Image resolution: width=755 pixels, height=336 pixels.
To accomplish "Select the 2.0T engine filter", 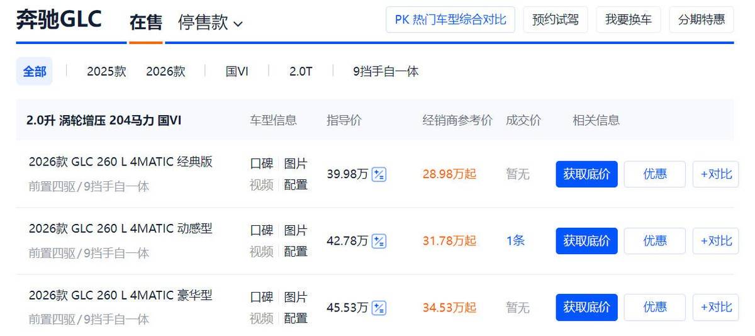I will pyautogui.click(x=301, y=72).
